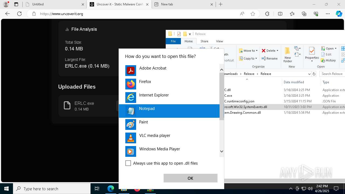Open Read aloud in Edge address bar
The height and width of the screenshot is (194, 345).
tap(242, 14)
